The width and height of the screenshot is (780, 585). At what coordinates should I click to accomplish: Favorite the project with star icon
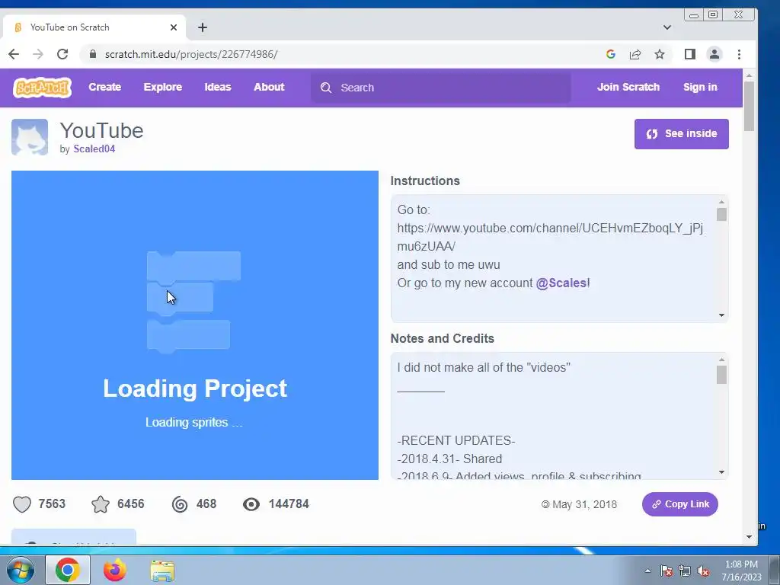(101, 504)
